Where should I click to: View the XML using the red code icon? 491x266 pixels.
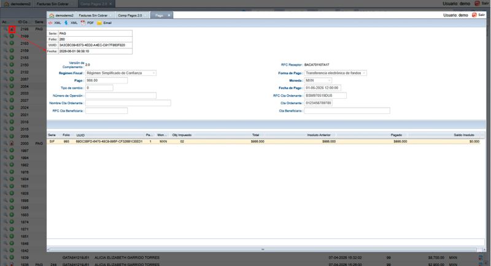pos(50,23)
